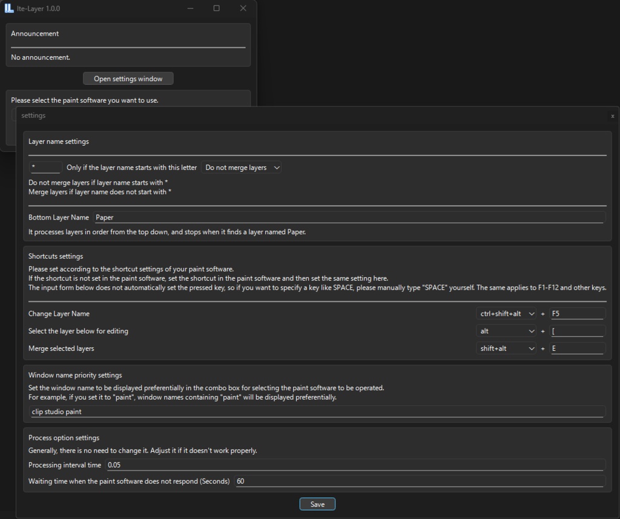Click the Announcement heading in main window
The height and width of the screenshot is (519, 620).
[x=35, y=34]
